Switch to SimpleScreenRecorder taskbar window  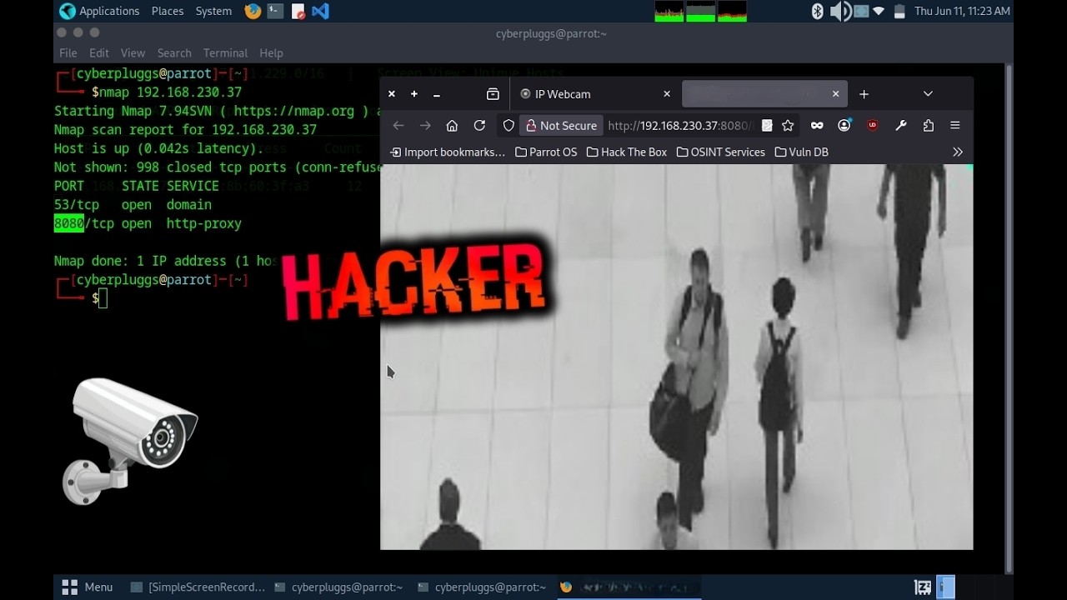click(x=198, y=587)
